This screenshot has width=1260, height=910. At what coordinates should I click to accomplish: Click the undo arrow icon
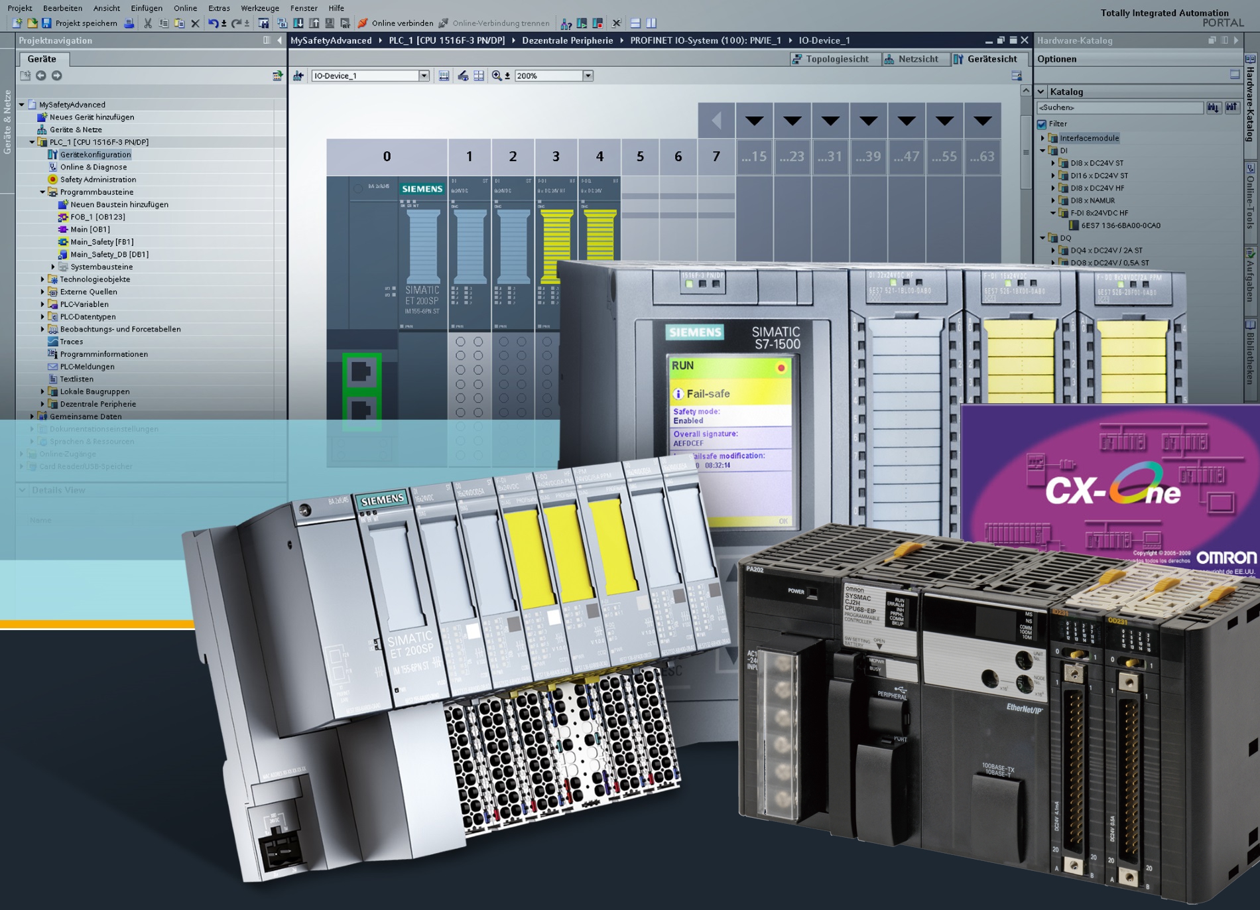click(x=213, y=23)
